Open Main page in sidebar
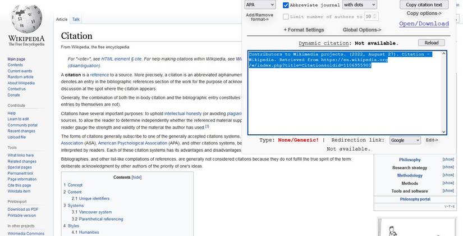 pos(16,59)
